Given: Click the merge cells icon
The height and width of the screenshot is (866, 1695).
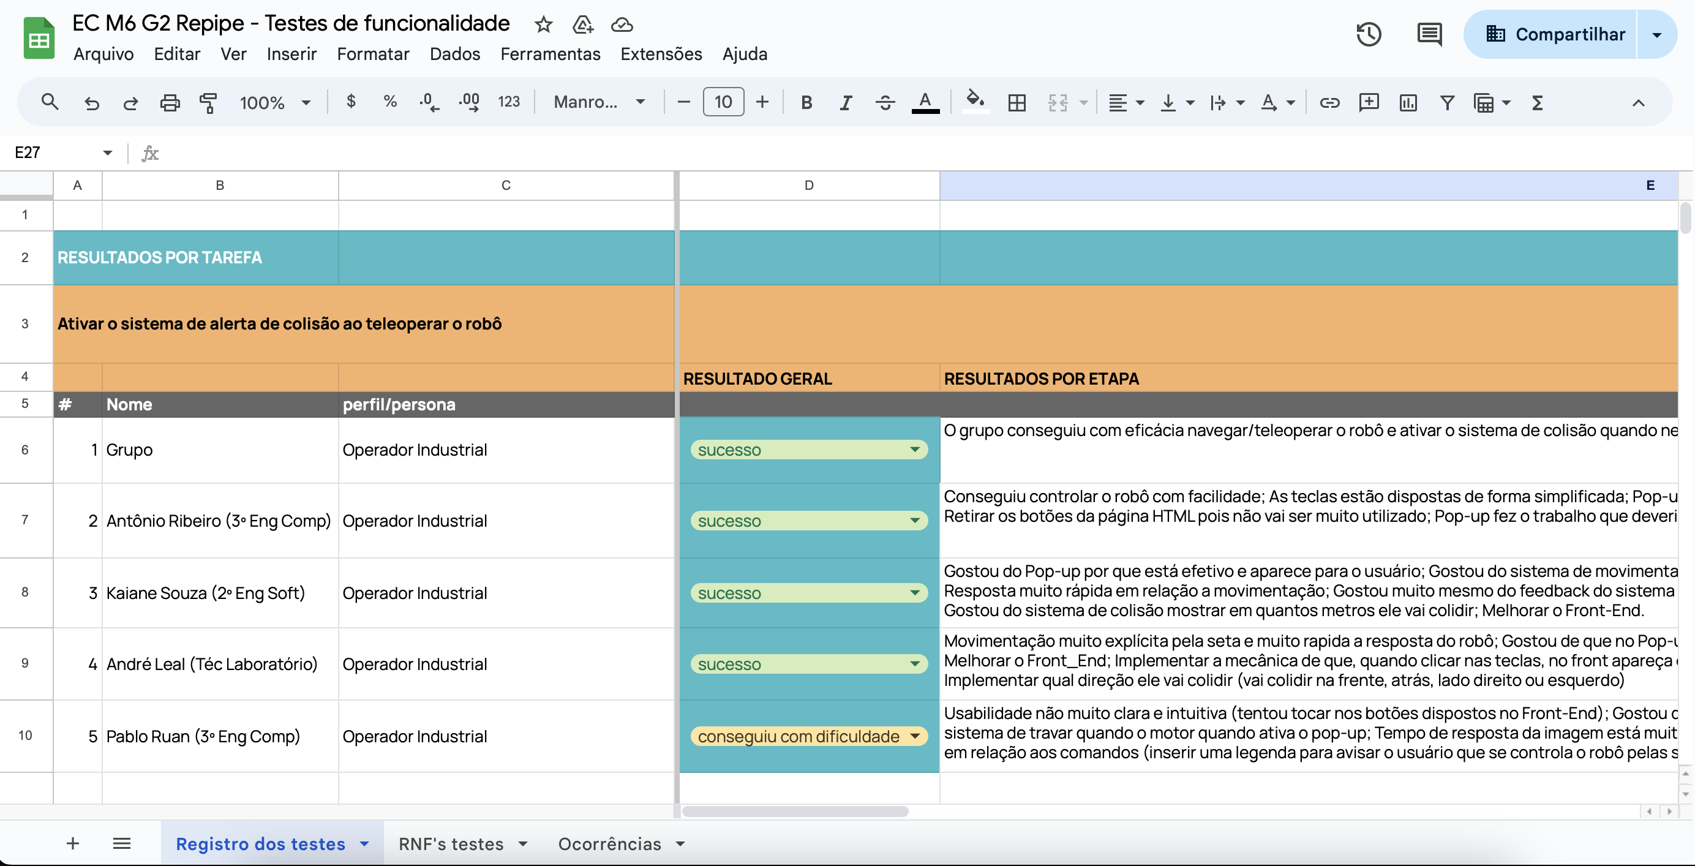Looking at the screenshot, I should coord(1058,103).
